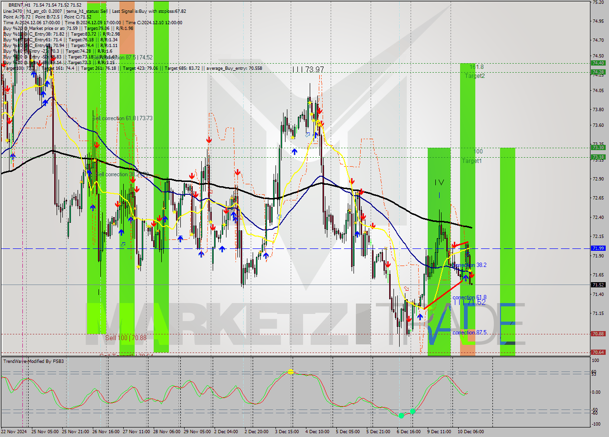Click the green 74.40 price tag

click(x=598, y=63)
